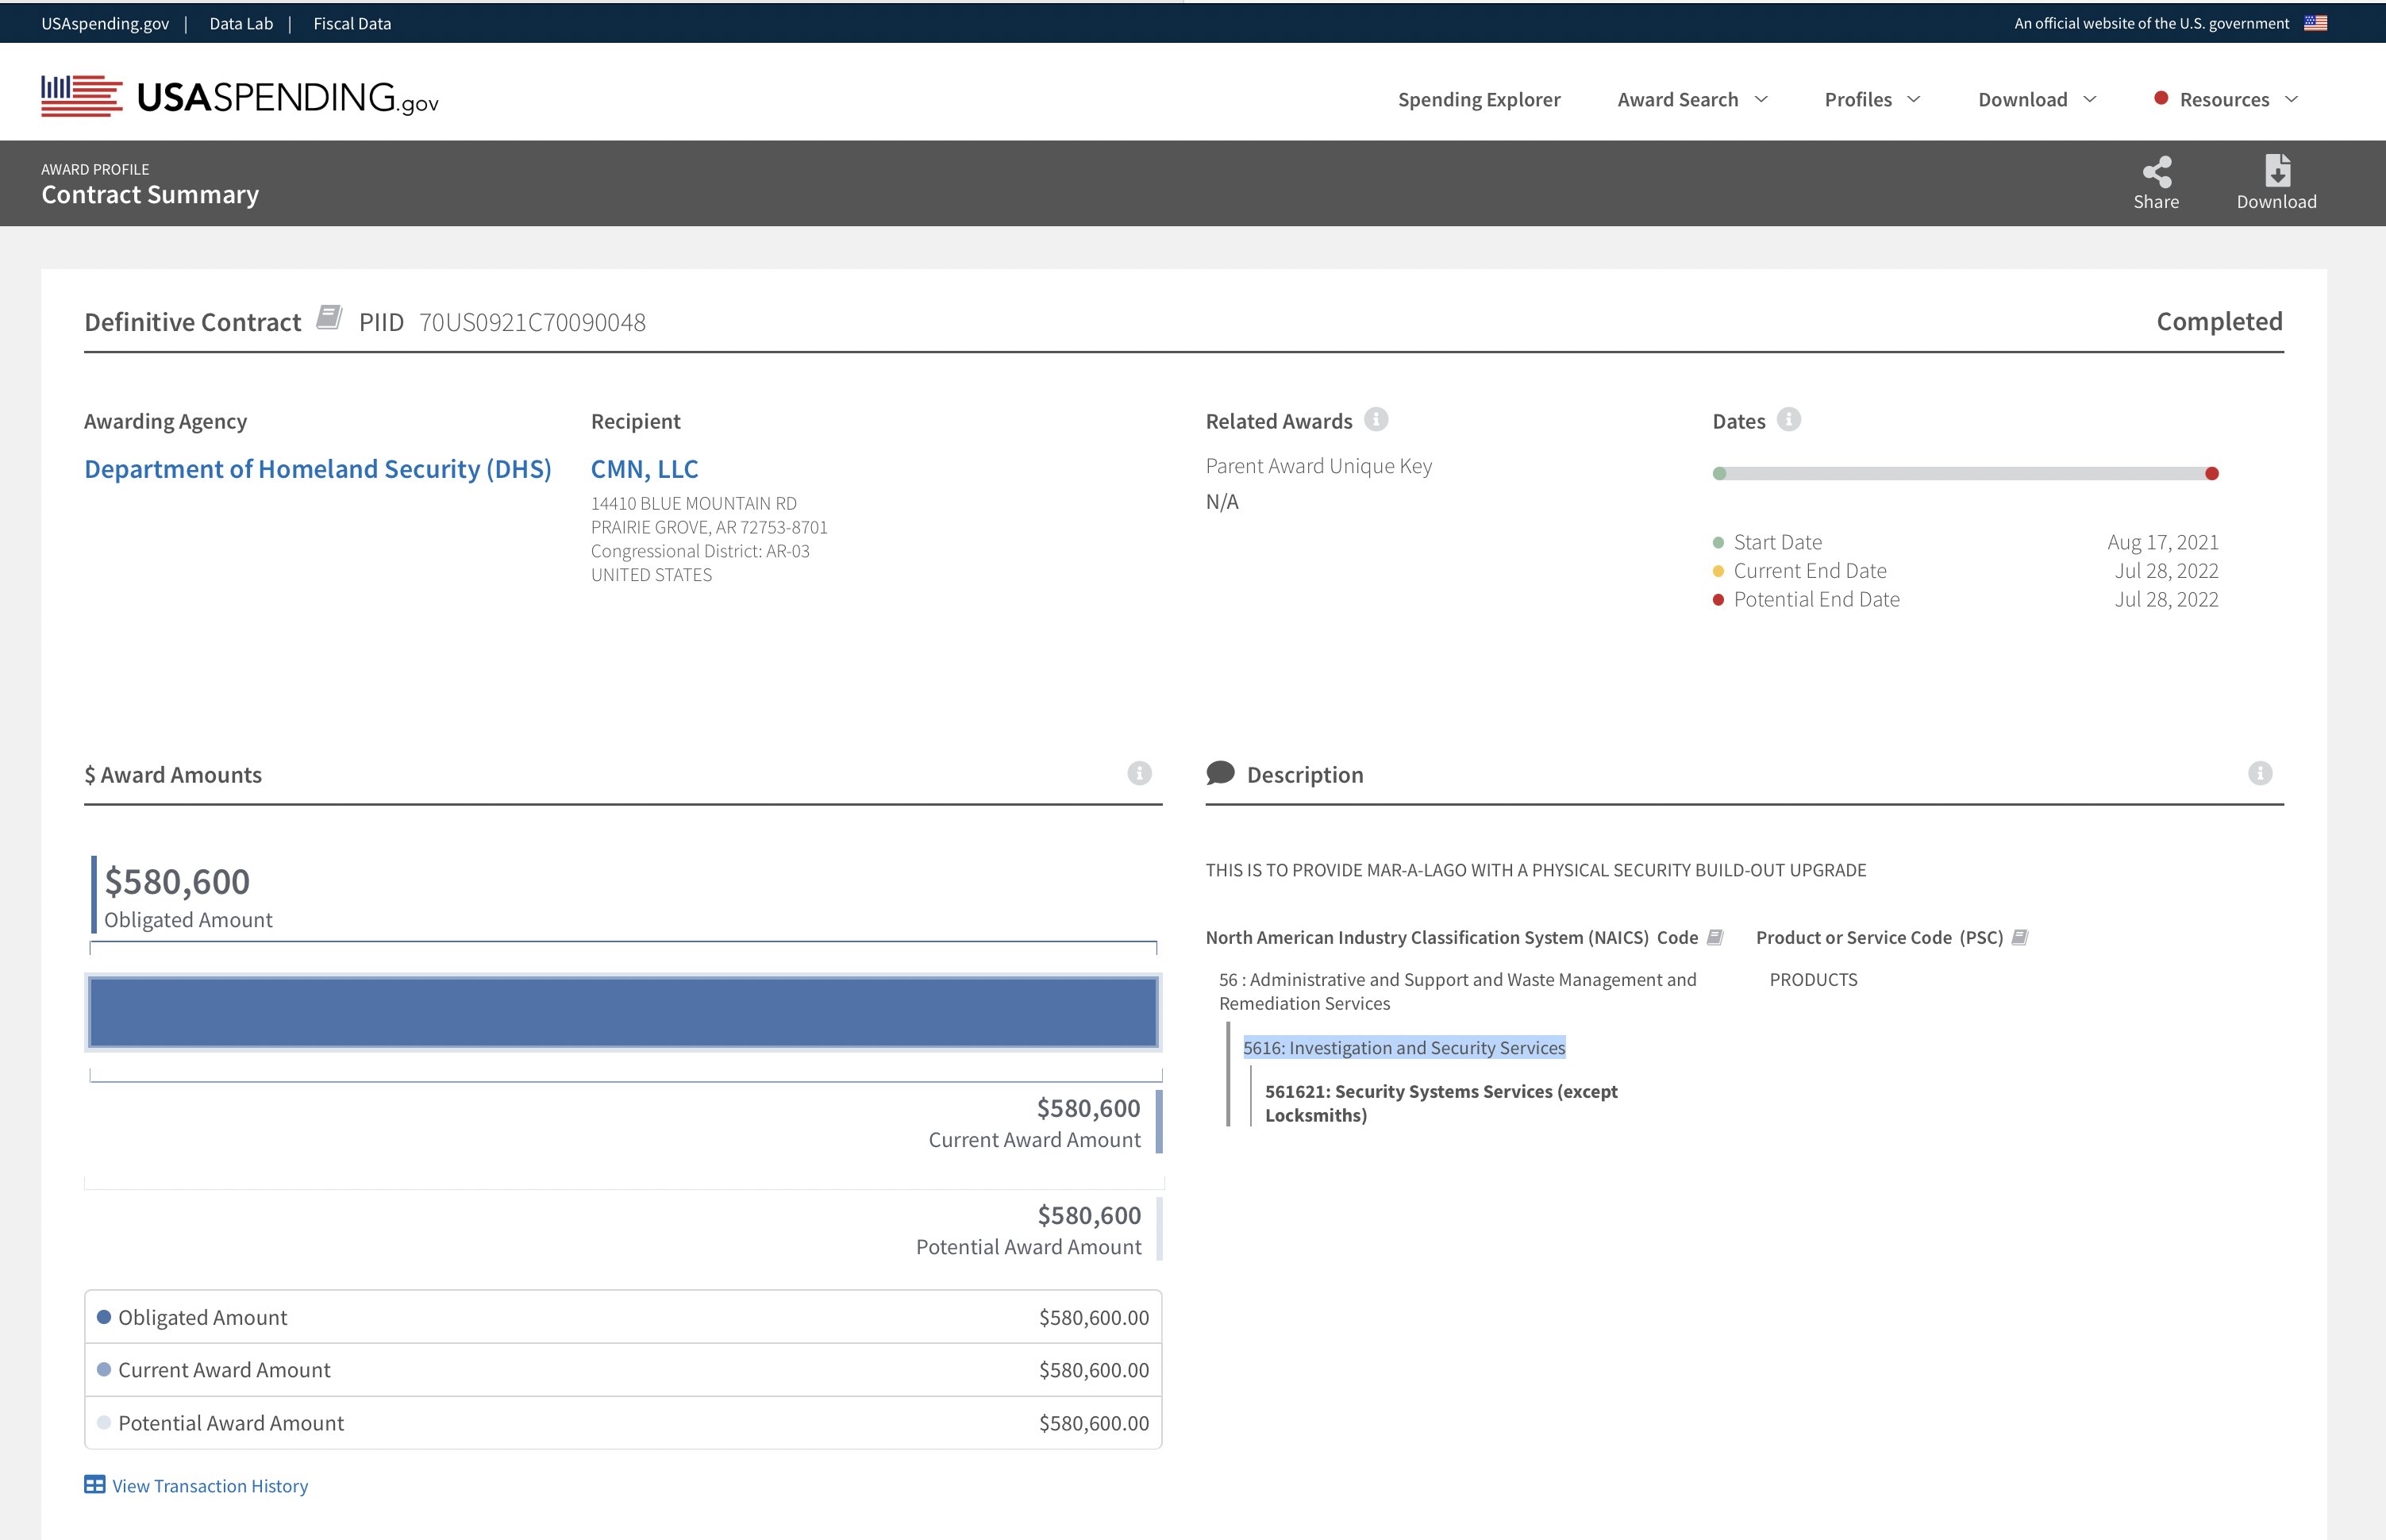Screen dimensions: 2386x1540
Task: Open the CMN, LLC recipient link
Action: (x=644, y=469)
